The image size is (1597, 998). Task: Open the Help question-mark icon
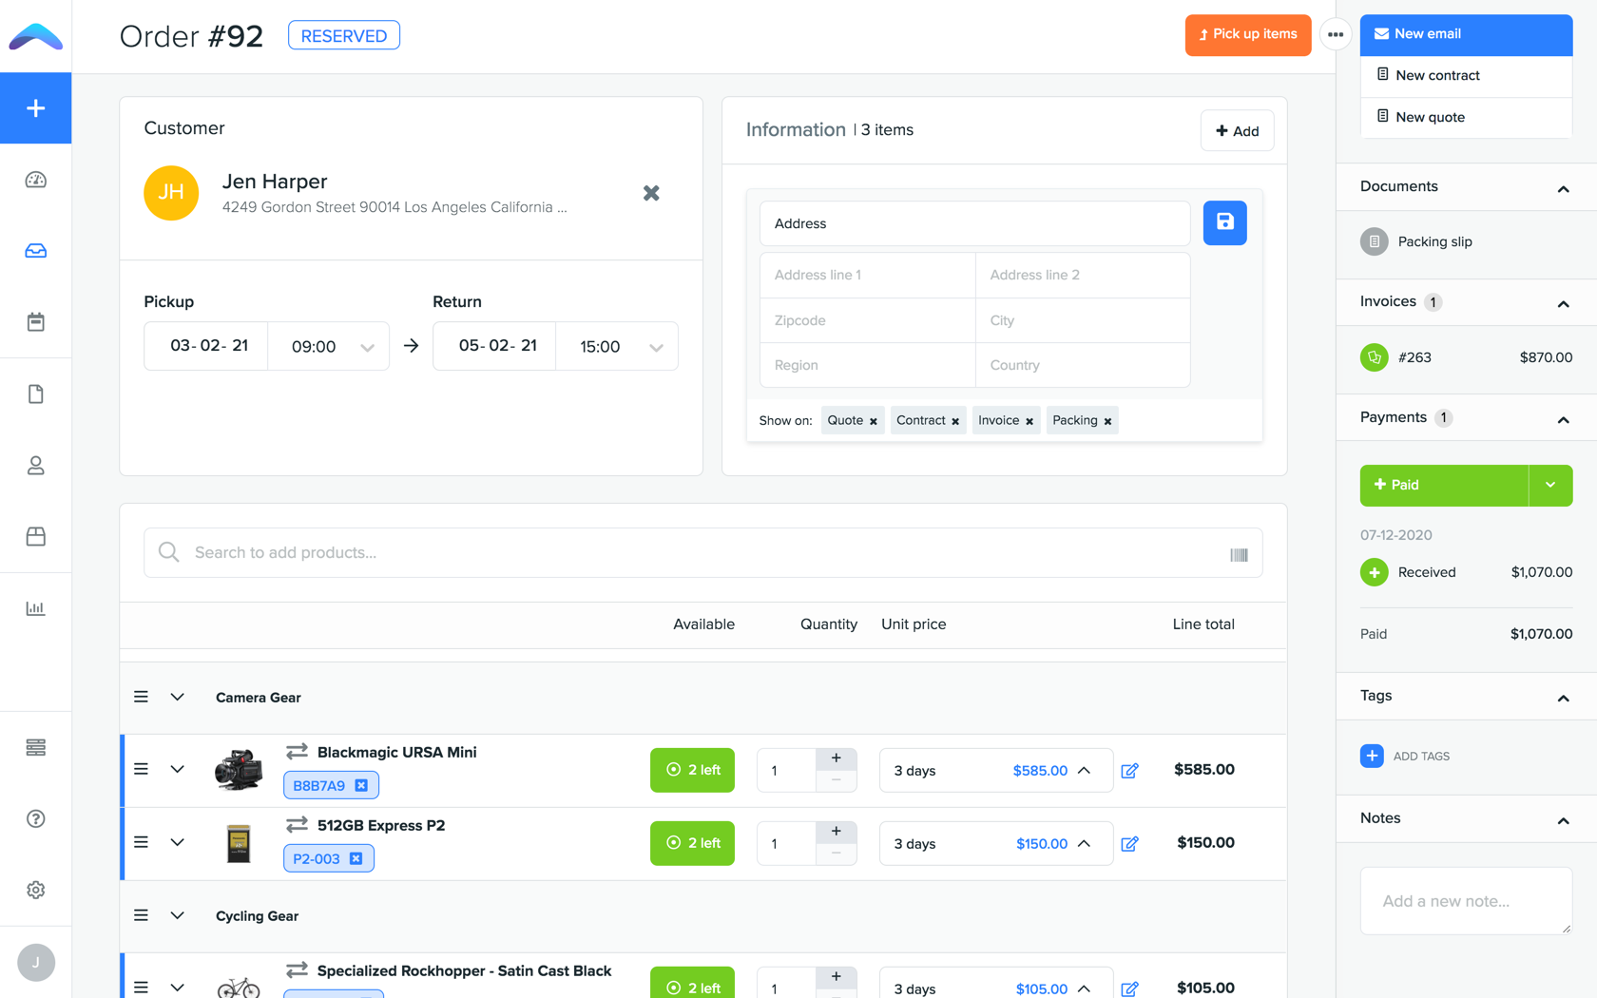(x=35, y=818)
